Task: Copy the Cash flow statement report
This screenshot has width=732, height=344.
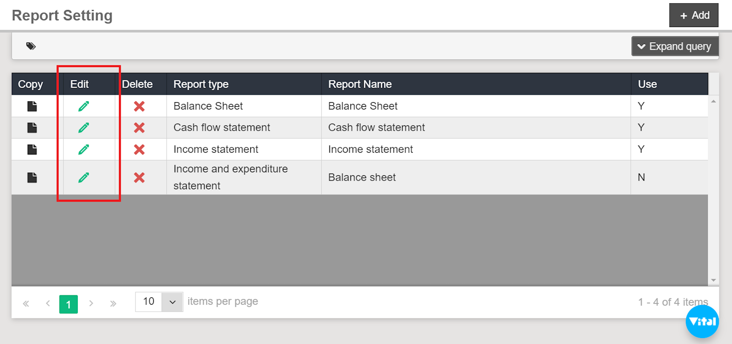Action: [x=32, y=128]
